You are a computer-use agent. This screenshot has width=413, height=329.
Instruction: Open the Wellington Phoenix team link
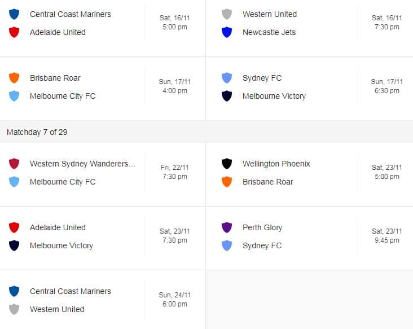click(276, 164)
